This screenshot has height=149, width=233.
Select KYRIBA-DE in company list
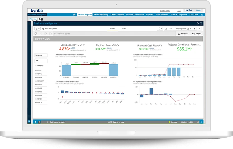[x=41, y=85]
